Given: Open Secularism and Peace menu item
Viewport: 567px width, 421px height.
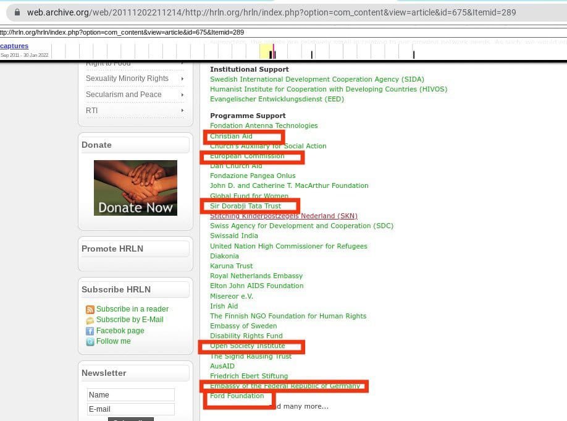Looking at the screenshot, I should click(124, 95).
